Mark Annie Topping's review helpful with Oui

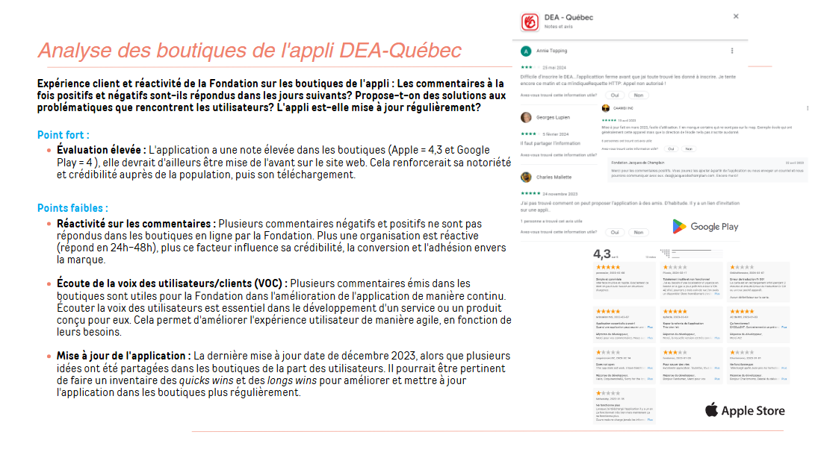(615, 95)
